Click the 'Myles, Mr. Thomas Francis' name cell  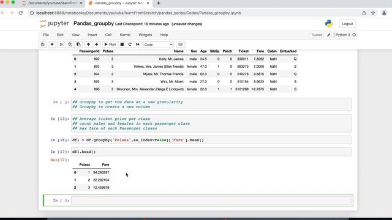point(164,74)
